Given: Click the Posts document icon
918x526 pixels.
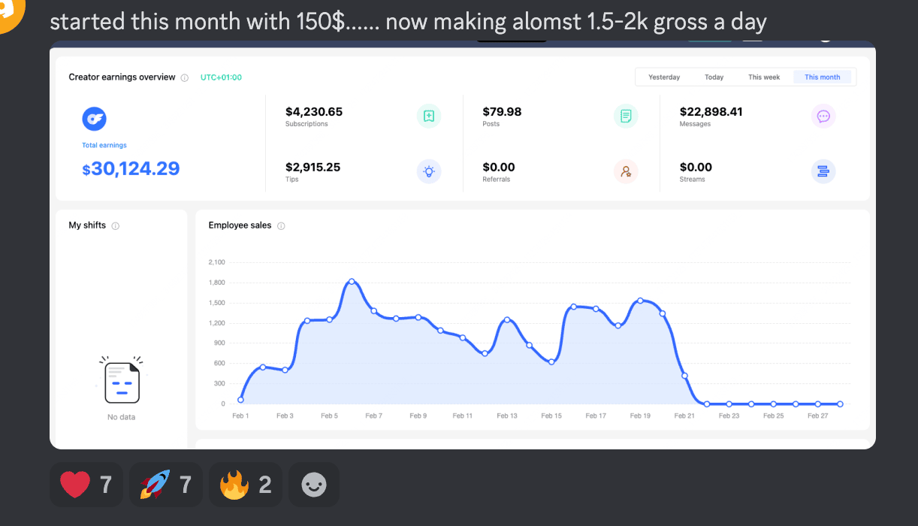Looking at the screenshot, I should pos(626,116).
